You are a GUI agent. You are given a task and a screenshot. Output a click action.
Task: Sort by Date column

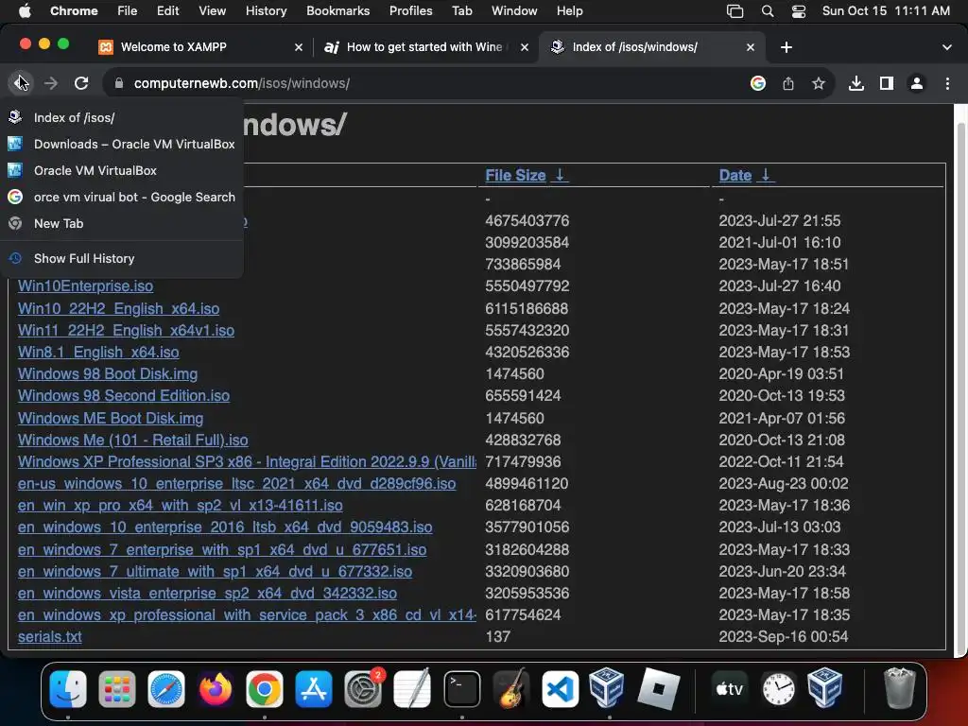click(735, 175)
